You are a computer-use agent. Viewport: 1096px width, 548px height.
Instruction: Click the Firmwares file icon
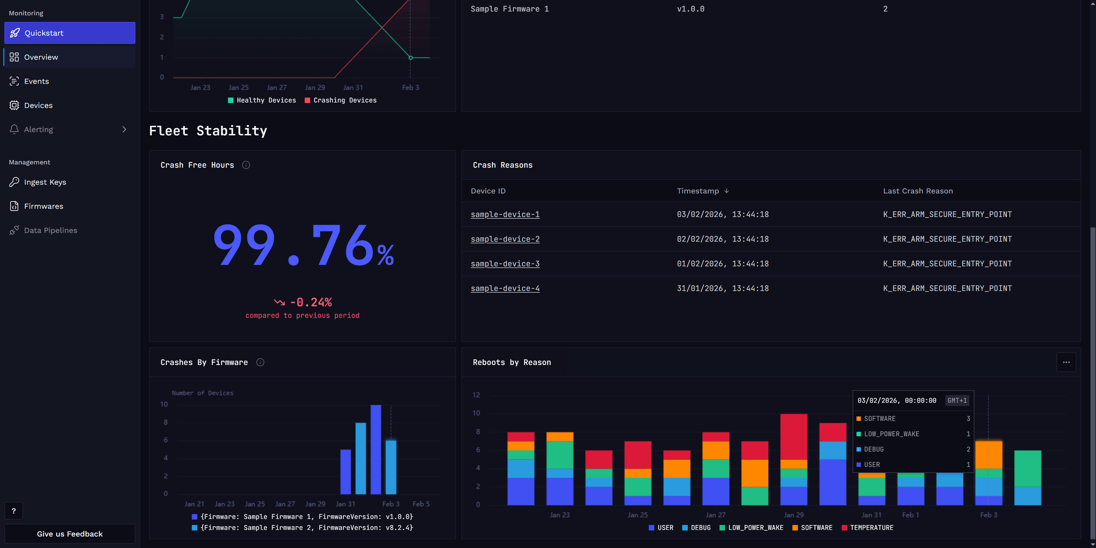click(14, 206)
